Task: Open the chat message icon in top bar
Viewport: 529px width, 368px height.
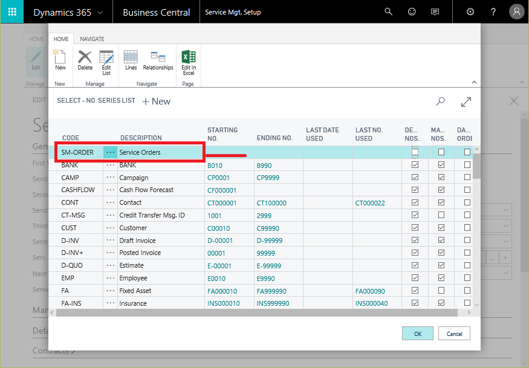Action: coord(435,12)
